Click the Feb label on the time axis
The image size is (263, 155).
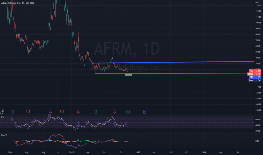tap(10, 152)
